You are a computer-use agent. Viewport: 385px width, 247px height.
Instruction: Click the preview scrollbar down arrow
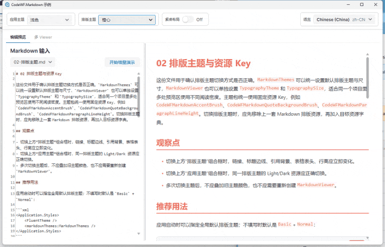click(368, 237)
